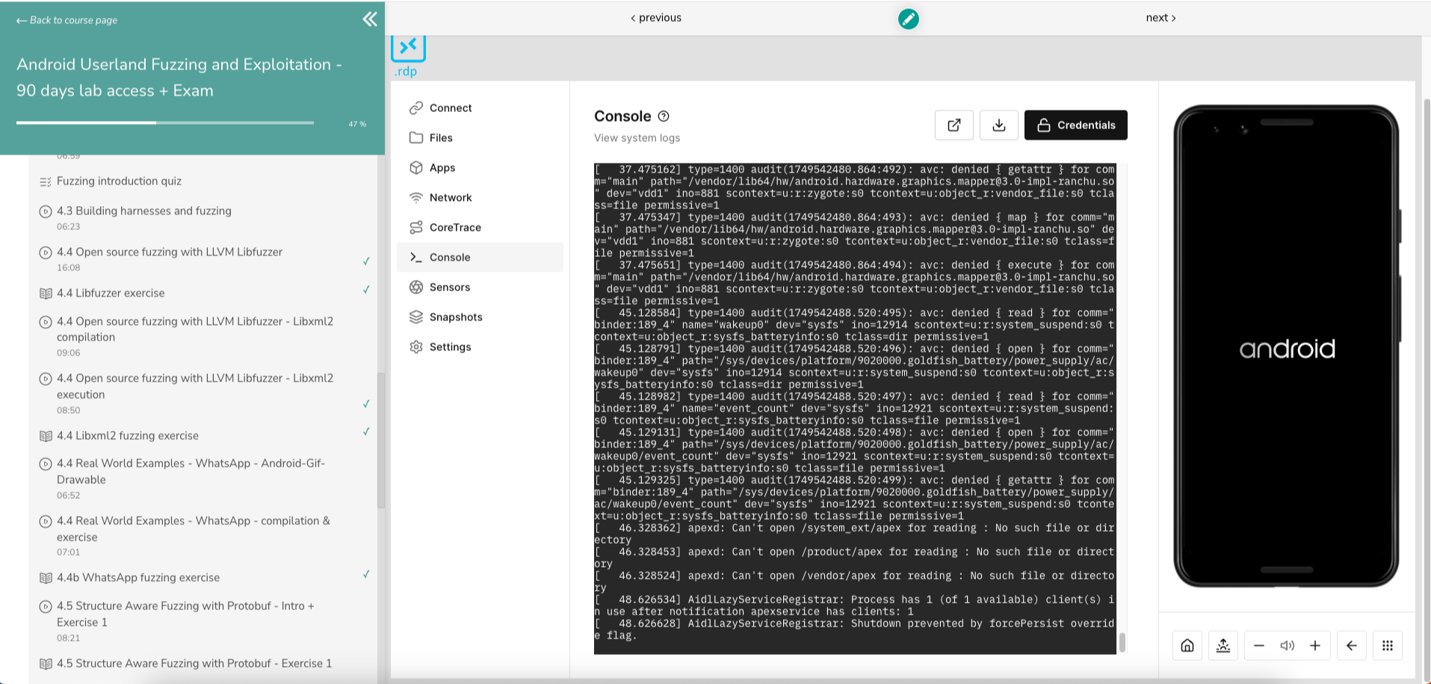Click the 47 % progress label

tap(357, 124)
